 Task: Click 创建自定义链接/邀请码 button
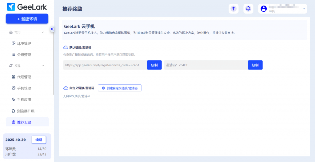120,88
